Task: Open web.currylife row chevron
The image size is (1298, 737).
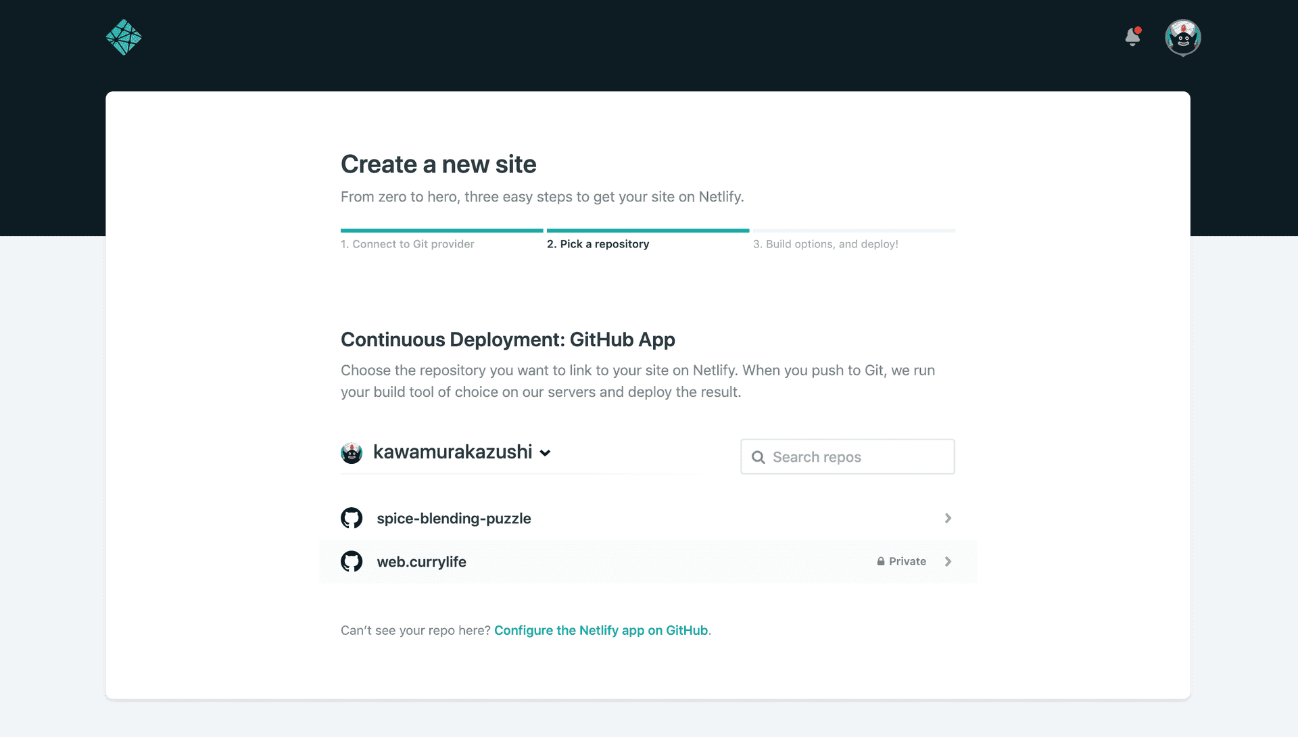Action: 948,561
